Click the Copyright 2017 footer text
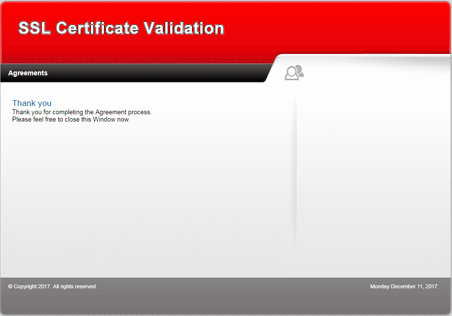452x316 pixels. pyautogui.click(x=52, y=286)
